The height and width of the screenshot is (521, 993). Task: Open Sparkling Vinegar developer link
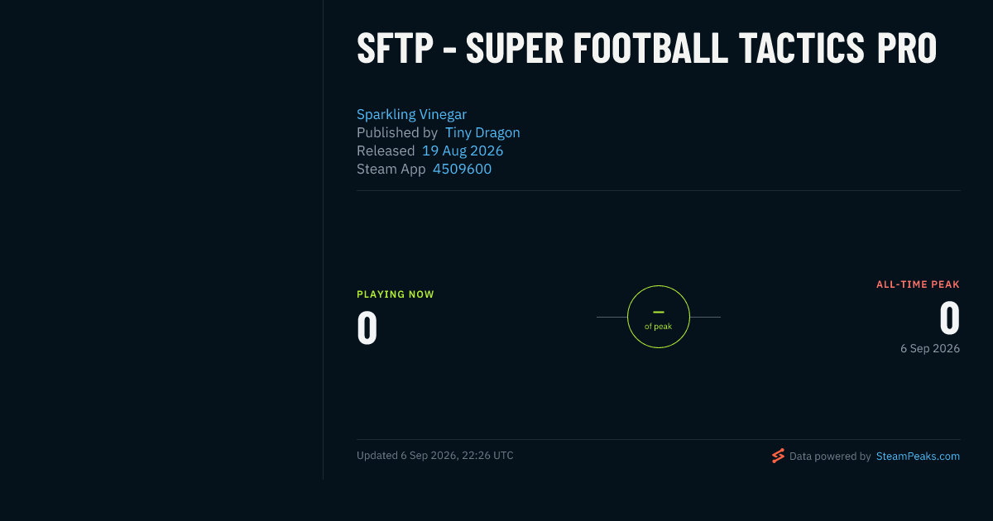pos(411,114)
